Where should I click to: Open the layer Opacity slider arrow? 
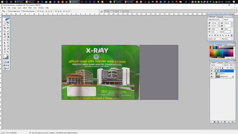234,65
